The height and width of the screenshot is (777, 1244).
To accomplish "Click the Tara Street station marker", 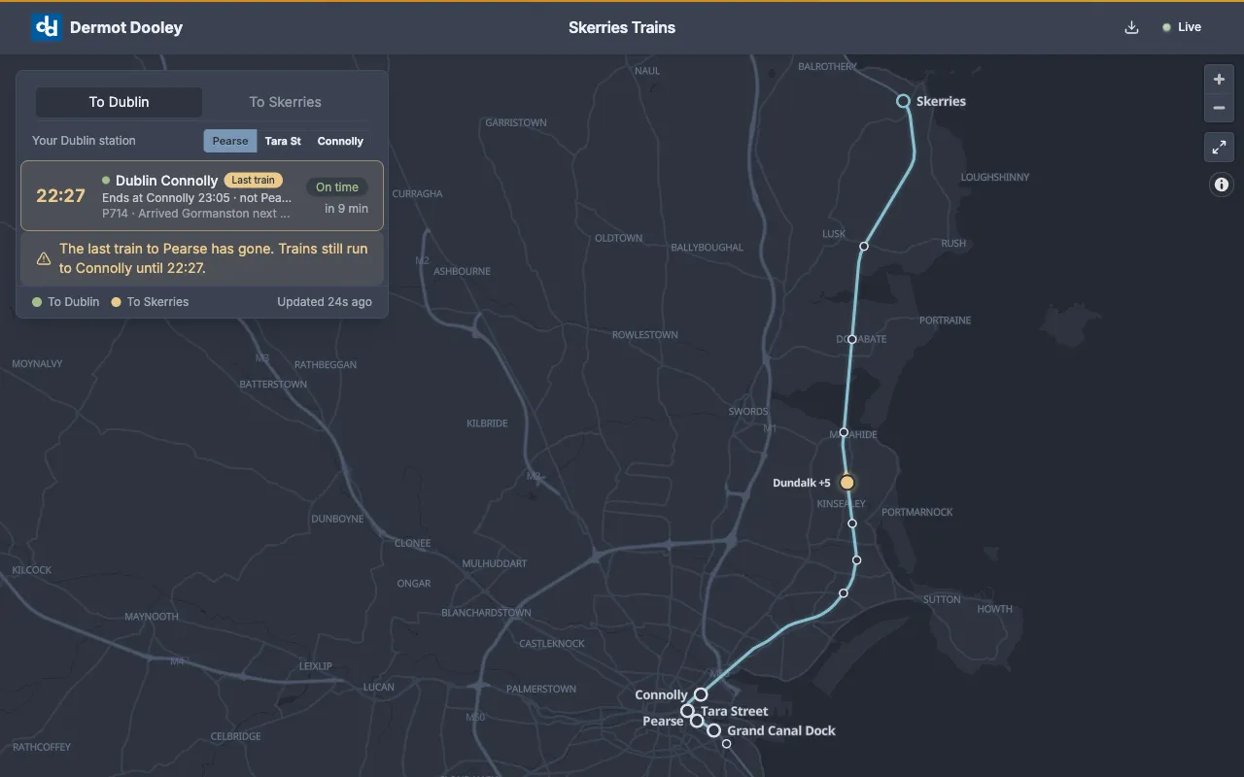I will [687, 711].
